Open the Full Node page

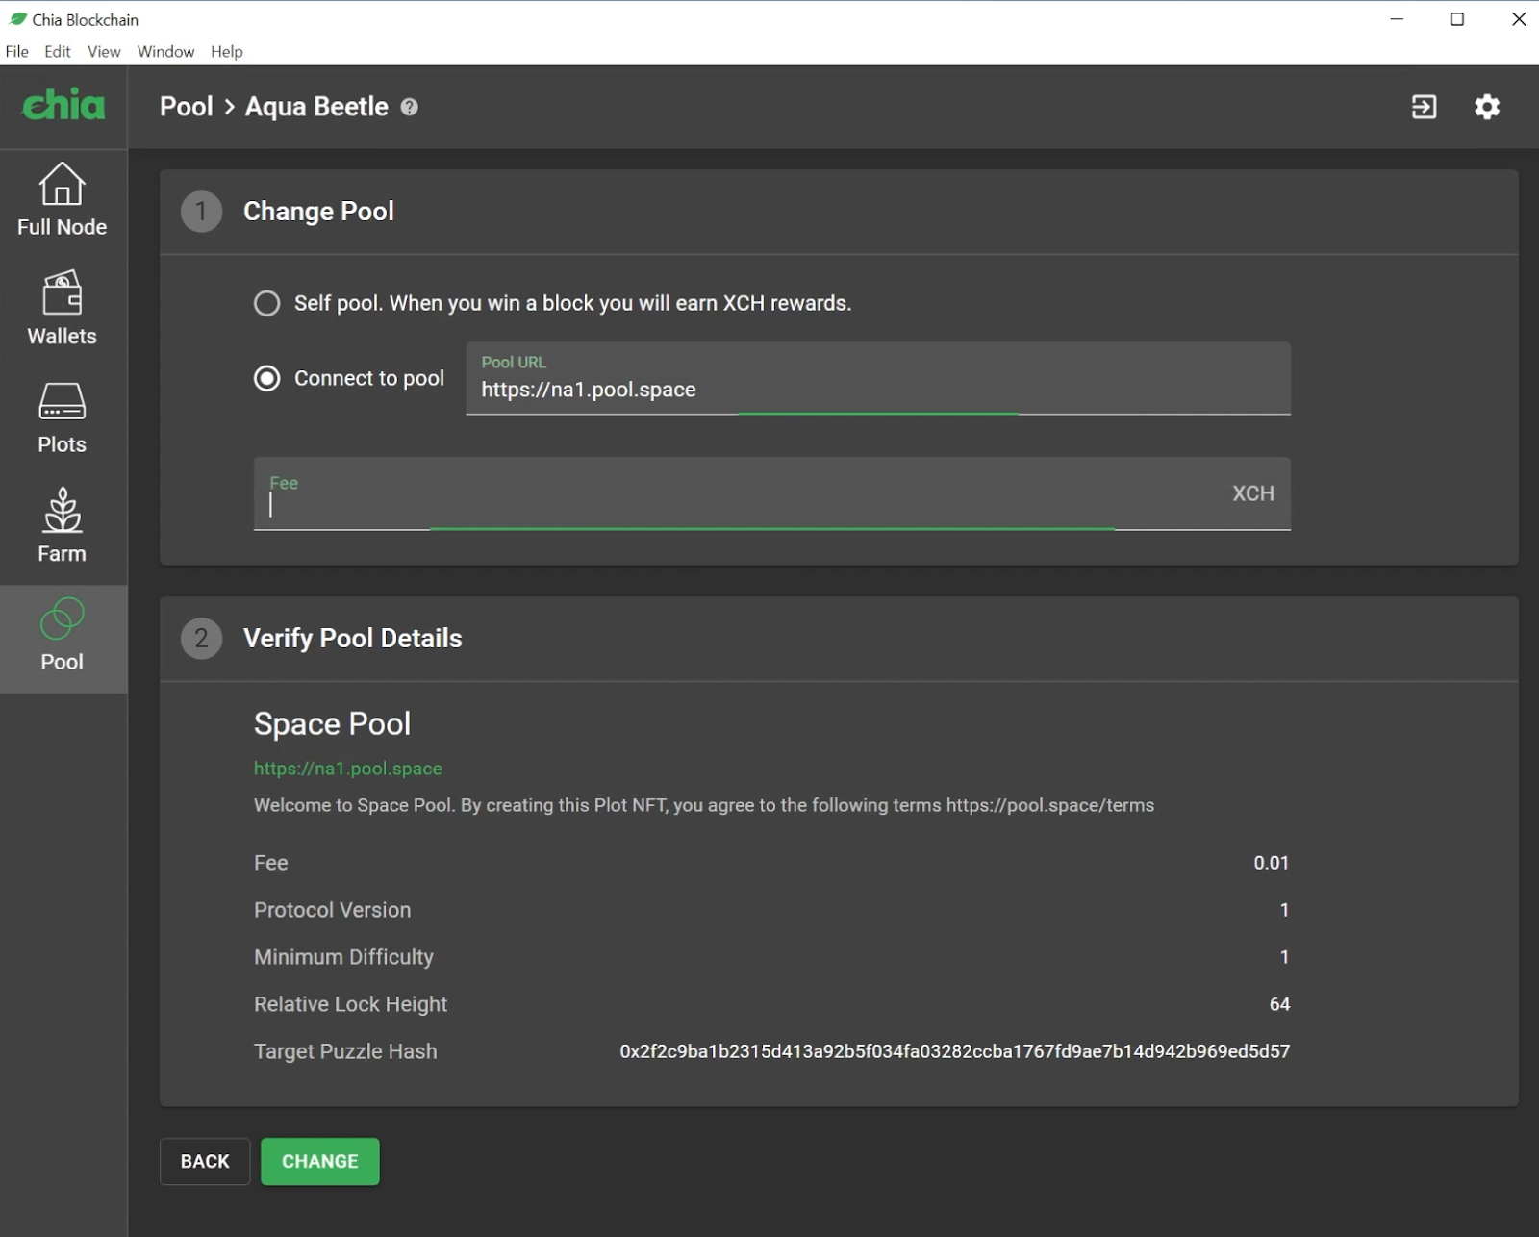coord(63,200)
